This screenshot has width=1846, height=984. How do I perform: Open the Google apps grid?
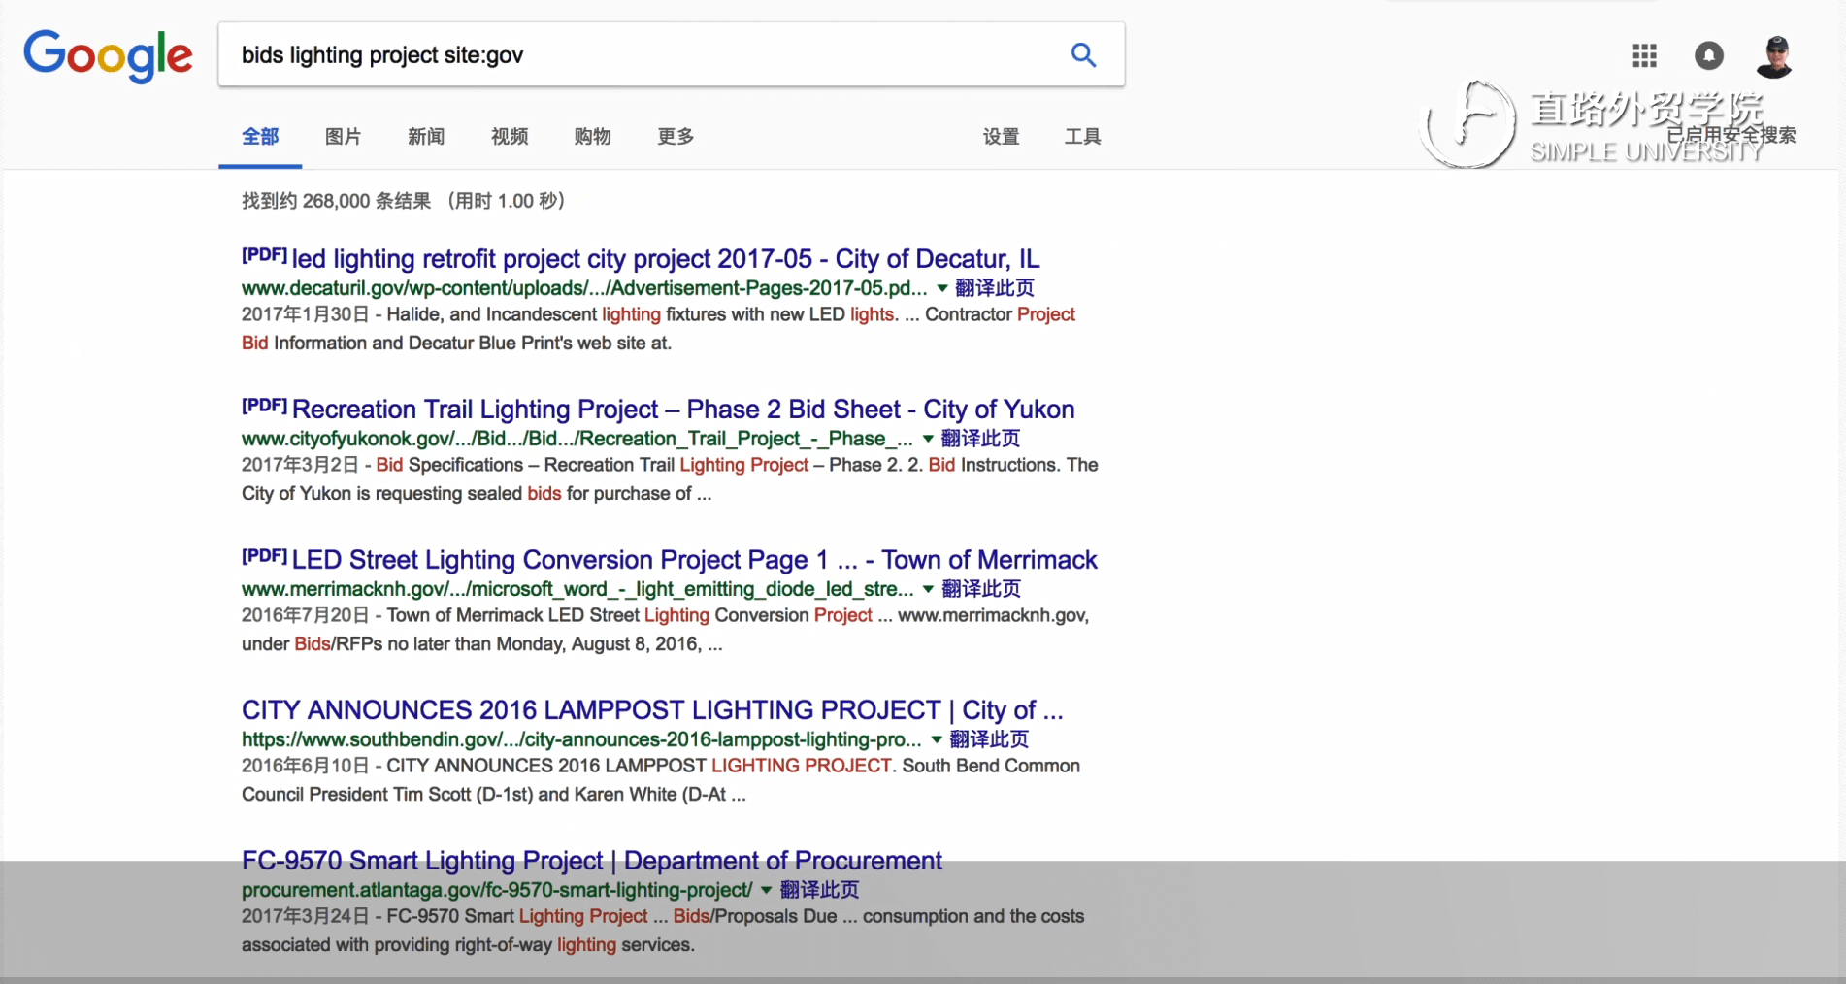[x=1644, y=56]
